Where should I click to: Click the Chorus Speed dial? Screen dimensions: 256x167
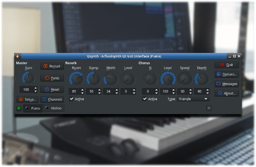[x=185, y=79]
